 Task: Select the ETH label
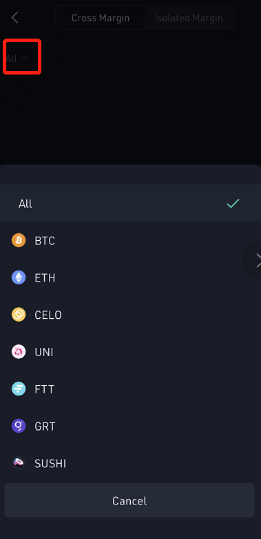45,277
